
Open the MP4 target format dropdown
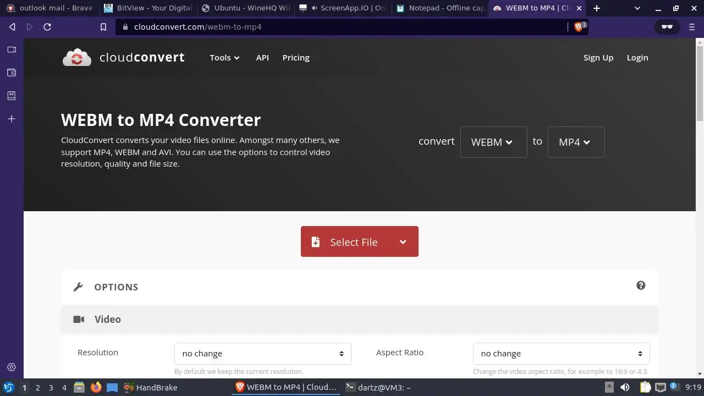coord(576,142)
